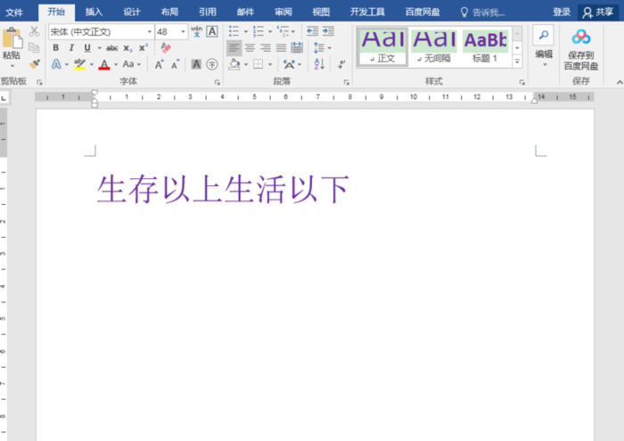Select the Format Painter brush
The width and height of the screenshot is (624, 441).
(34, 63)
